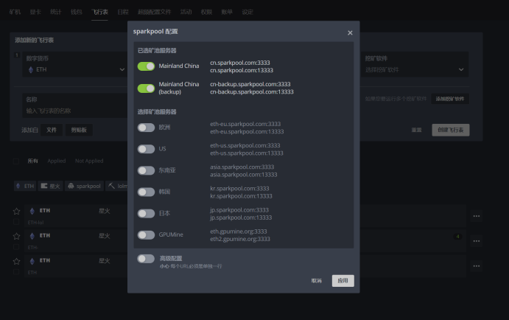Enable the 欧洲 pool server toggle

coord(146,128)
